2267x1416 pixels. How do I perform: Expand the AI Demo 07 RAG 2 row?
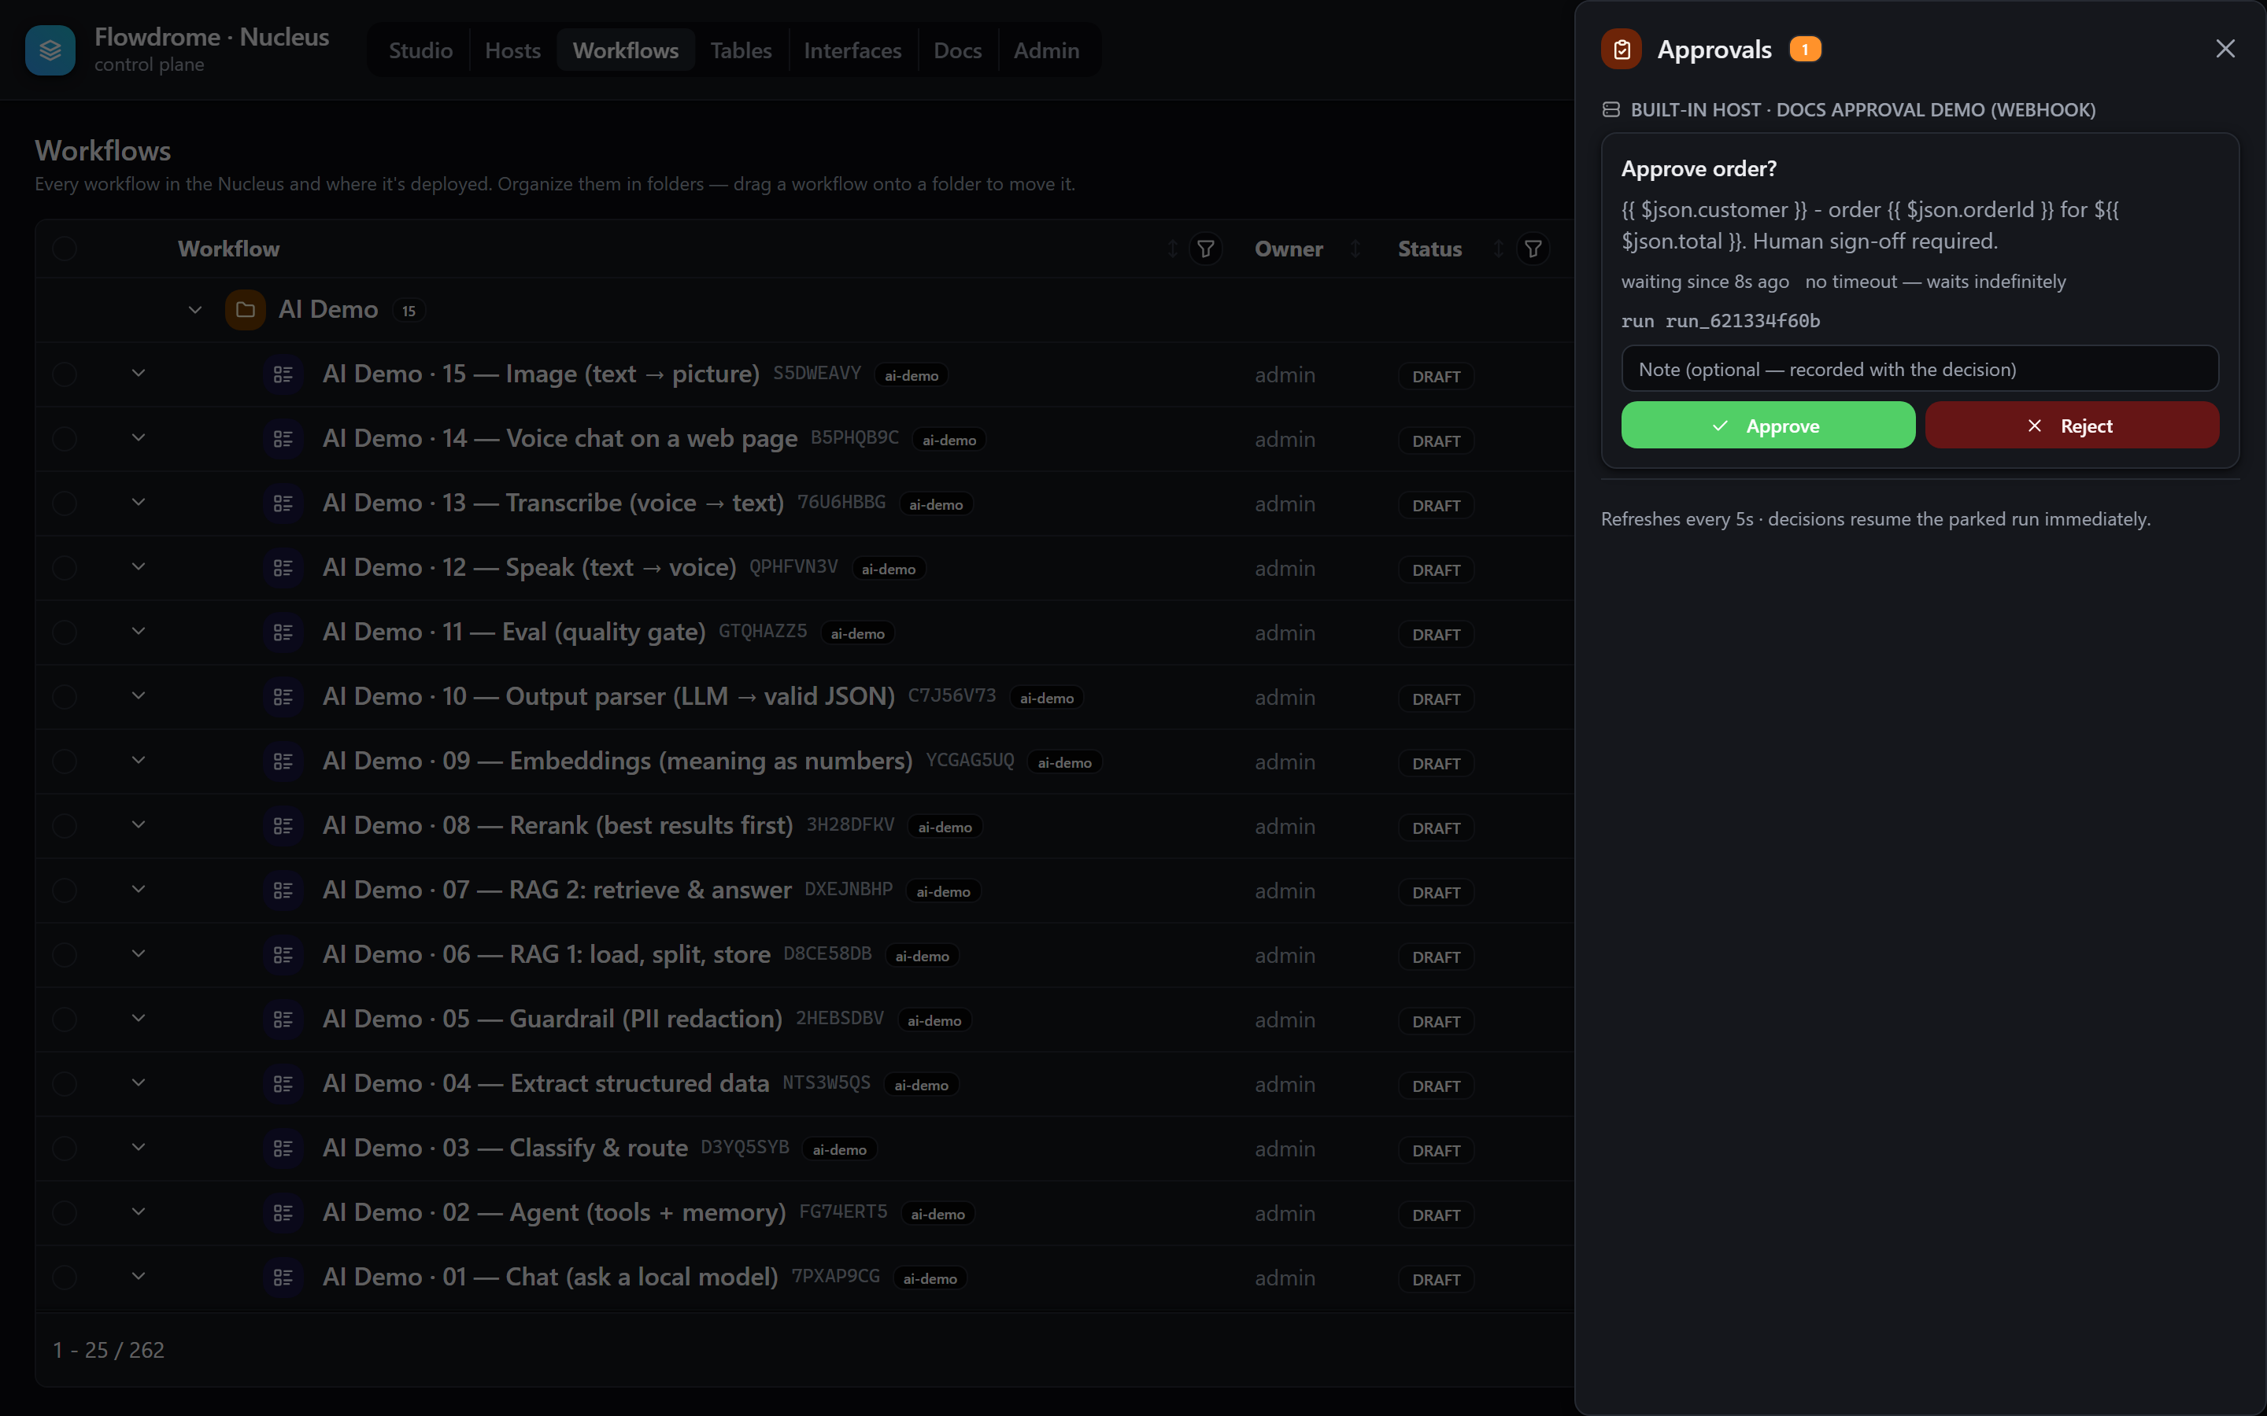(x=139, y=890)
